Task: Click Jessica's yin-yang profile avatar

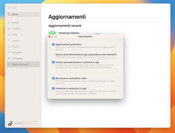Action: [10, 123]
